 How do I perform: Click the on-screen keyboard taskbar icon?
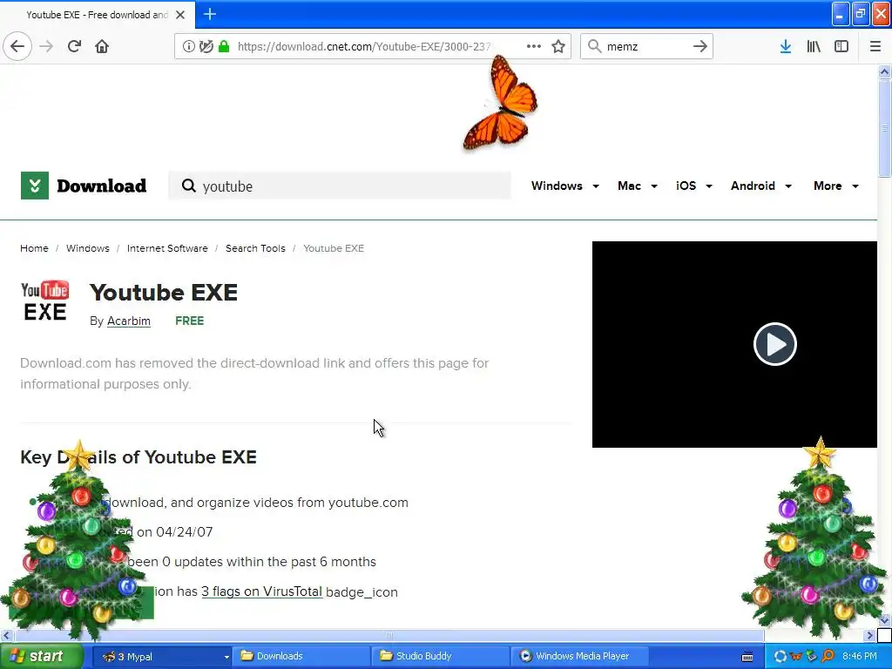747,657
